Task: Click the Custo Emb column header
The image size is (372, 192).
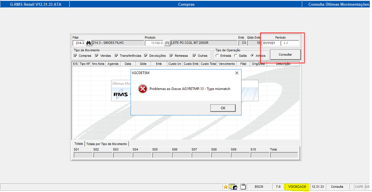Action: (191, 64)
